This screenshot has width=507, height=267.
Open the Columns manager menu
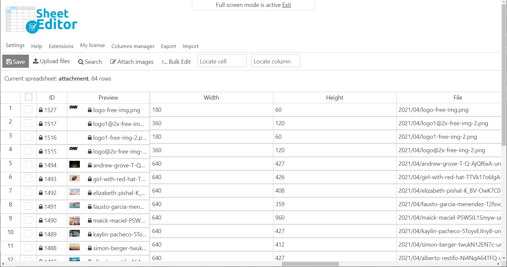click(x=133, y=46)
